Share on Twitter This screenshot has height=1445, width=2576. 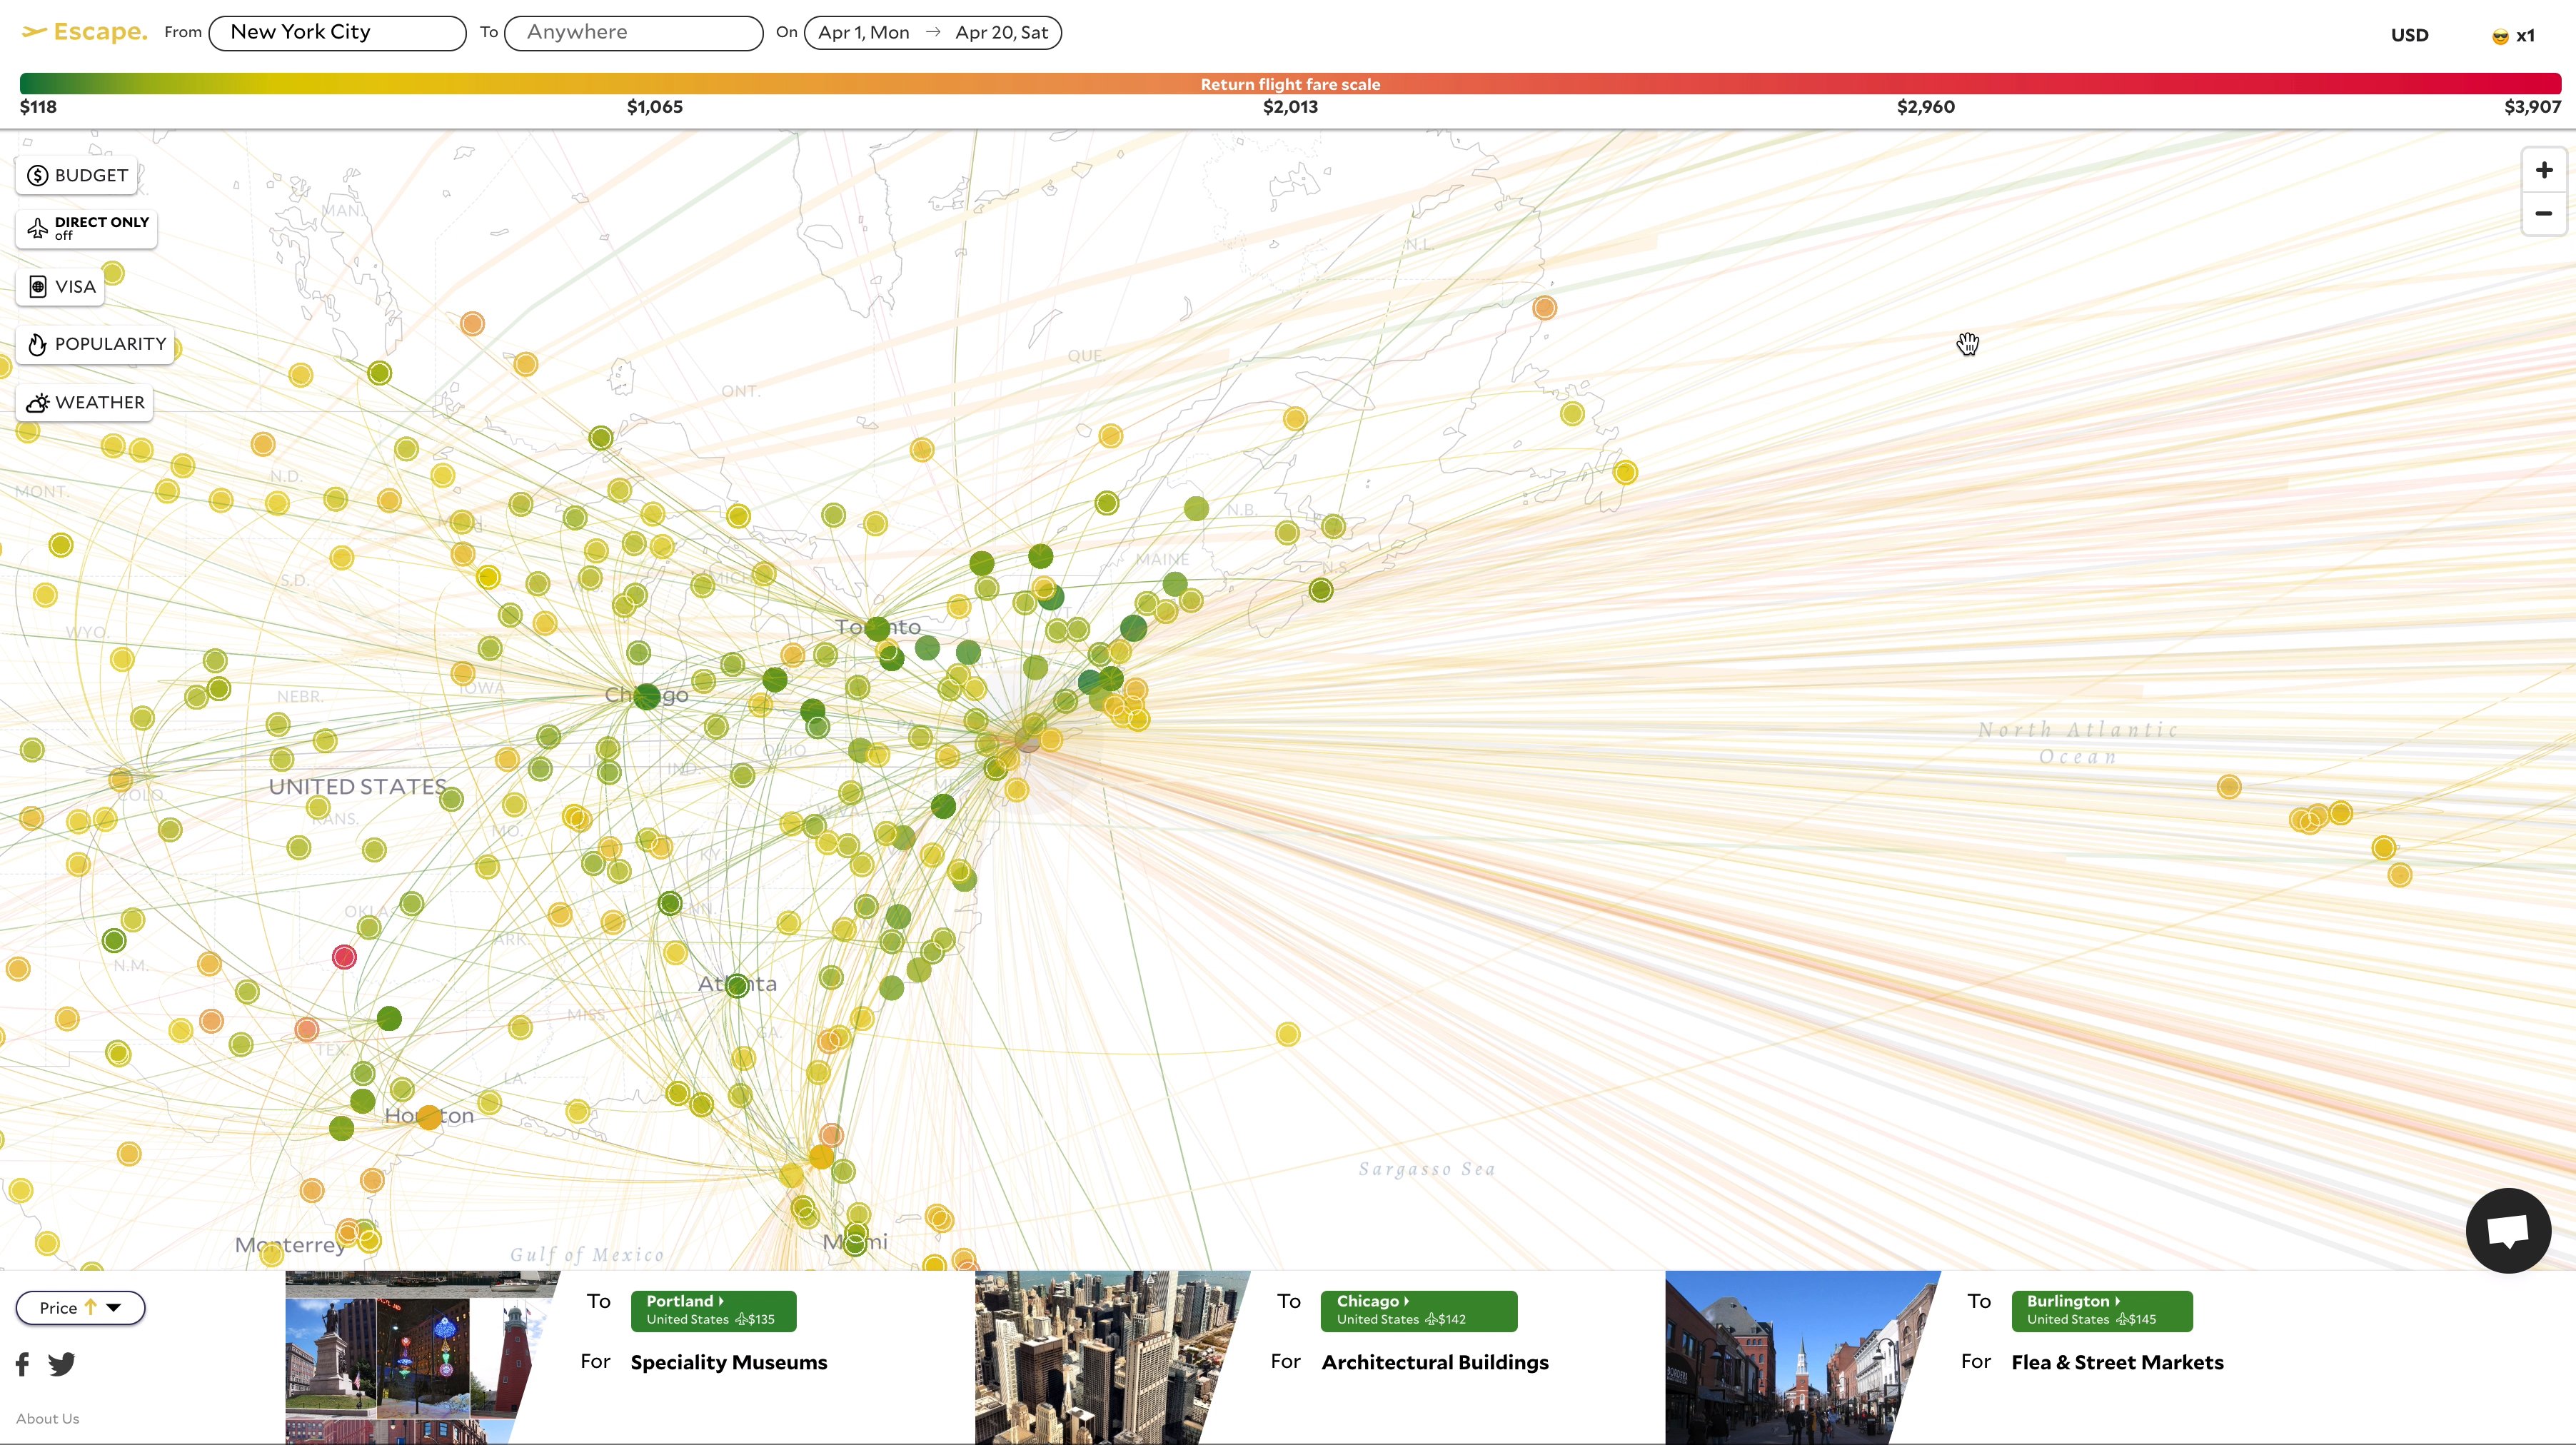(x=62, y=1364)
